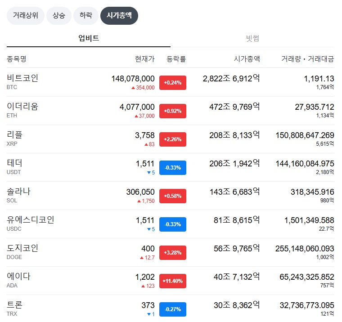Click the 206조 1,942억 market cap

pyautogui.click(x=234, y=164)
